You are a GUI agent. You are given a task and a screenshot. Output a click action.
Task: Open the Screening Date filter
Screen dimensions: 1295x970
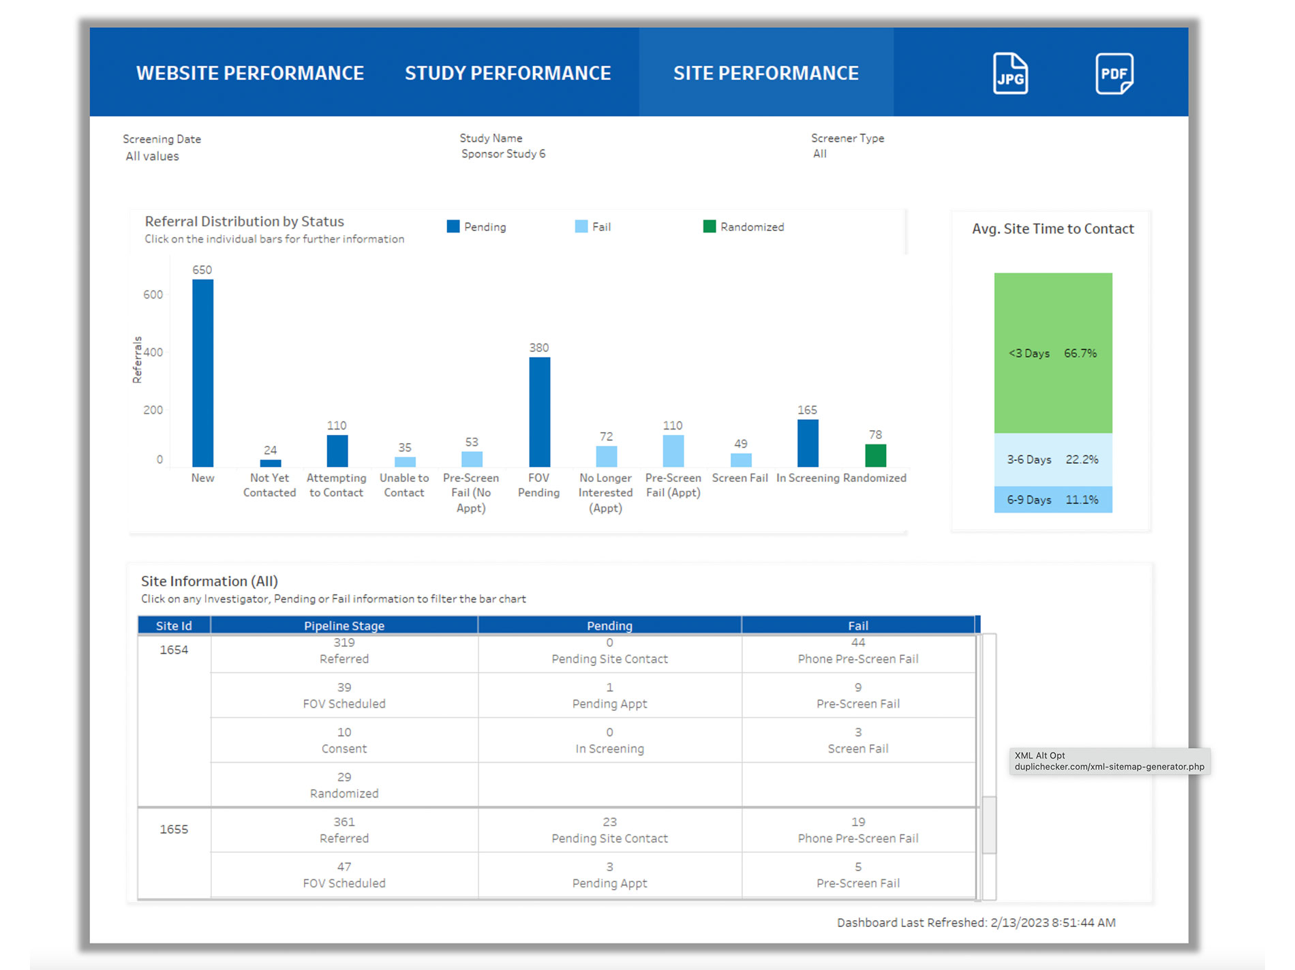click(153, 156)
